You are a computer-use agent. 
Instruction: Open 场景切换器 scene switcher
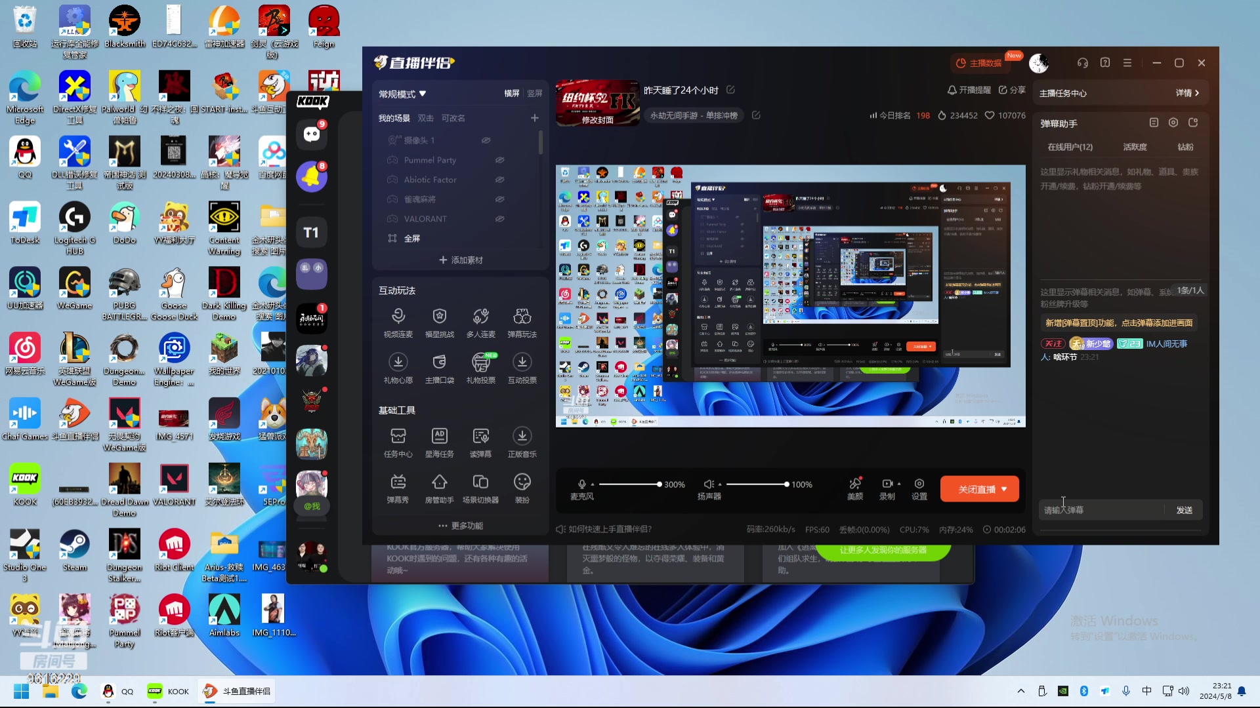[481, 488]
